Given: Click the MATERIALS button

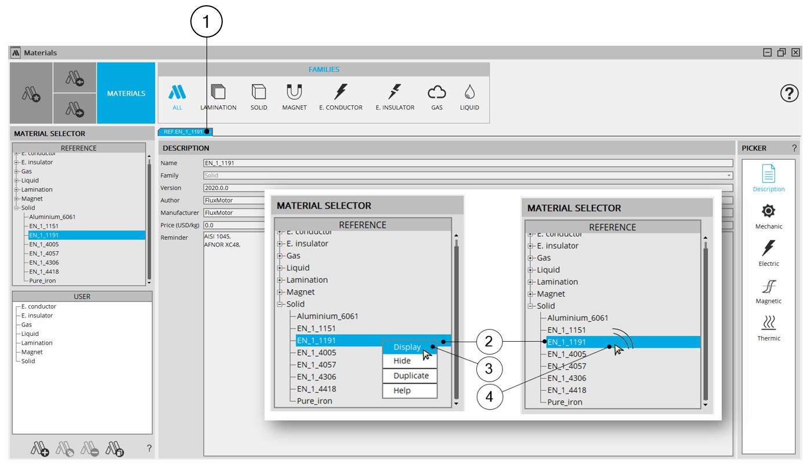Looking at the screenshot, I should (x=126, y=93).
